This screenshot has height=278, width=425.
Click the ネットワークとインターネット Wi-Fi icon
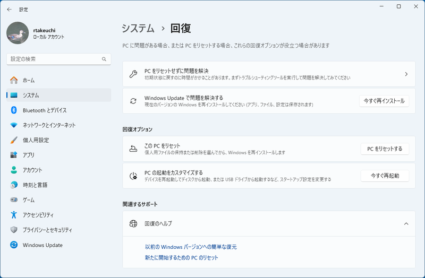(14, 125)
